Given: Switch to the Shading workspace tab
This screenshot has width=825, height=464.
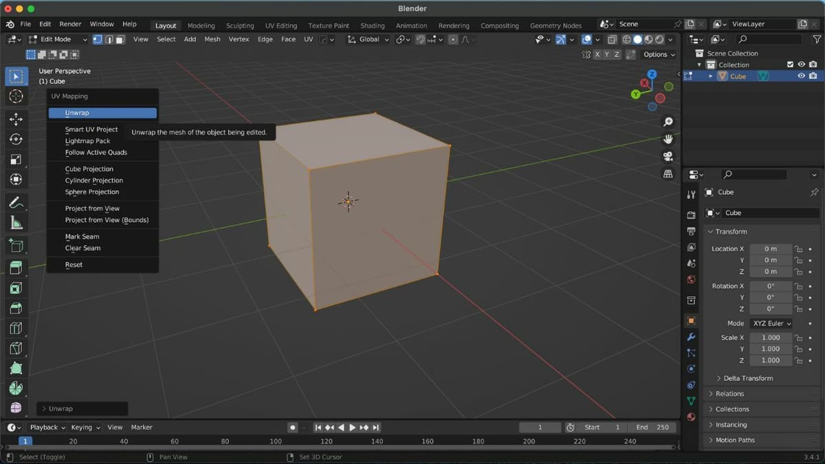Looking at the screenshot, I should click(x=373, y=25).
